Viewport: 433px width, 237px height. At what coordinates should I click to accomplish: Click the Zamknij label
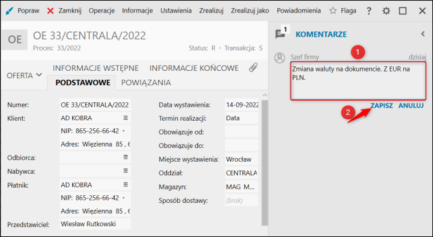click(x=70, y=11)
